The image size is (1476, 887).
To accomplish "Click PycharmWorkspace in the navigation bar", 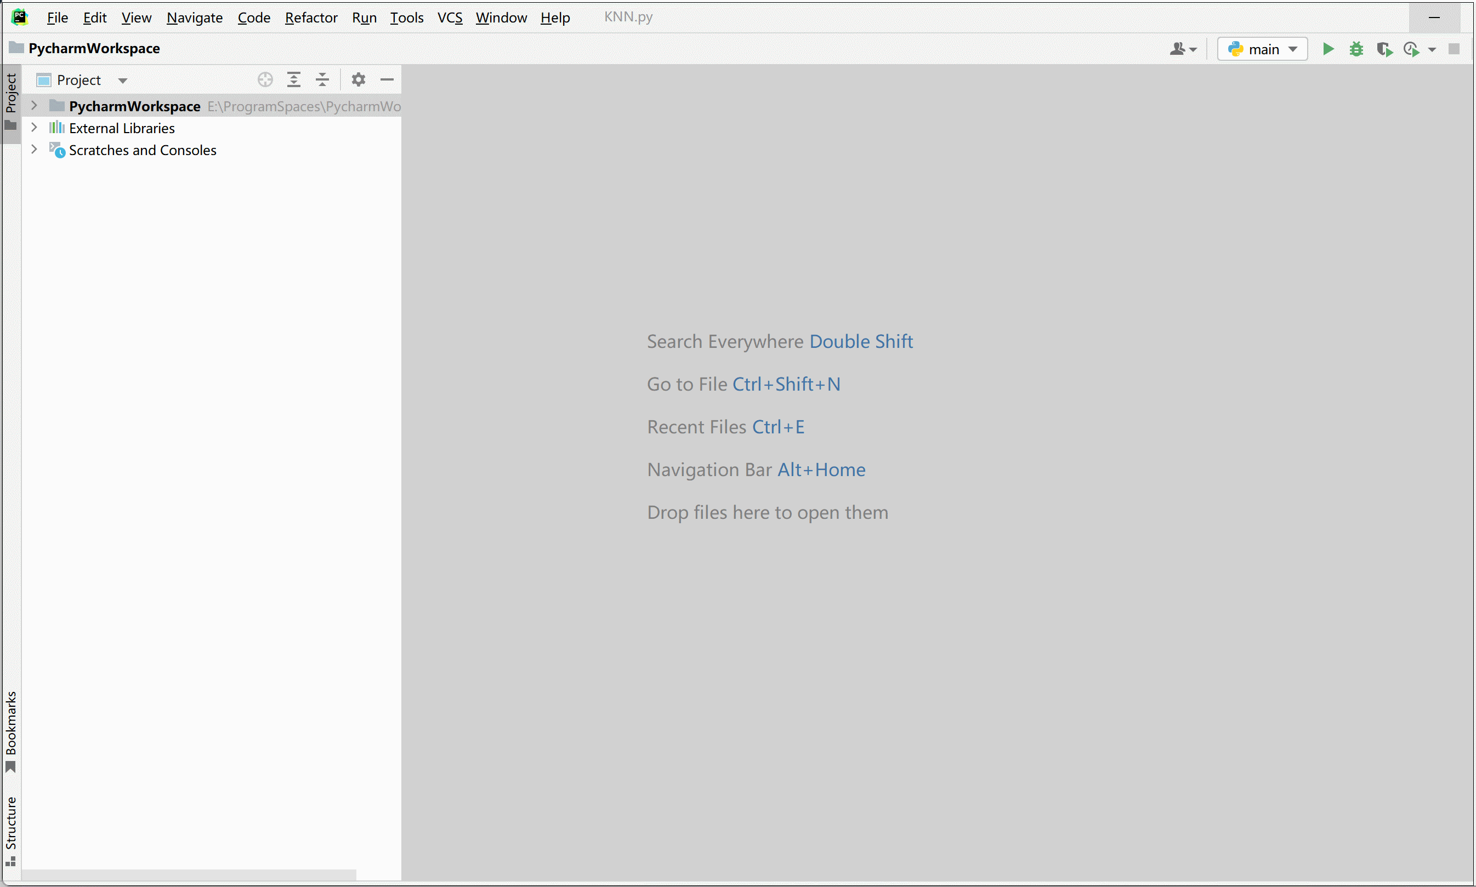I will coord(94,48).
